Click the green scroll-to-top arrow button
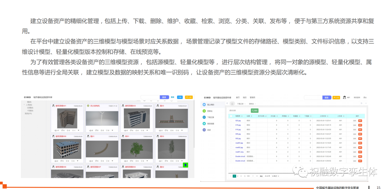 [186, 165]
